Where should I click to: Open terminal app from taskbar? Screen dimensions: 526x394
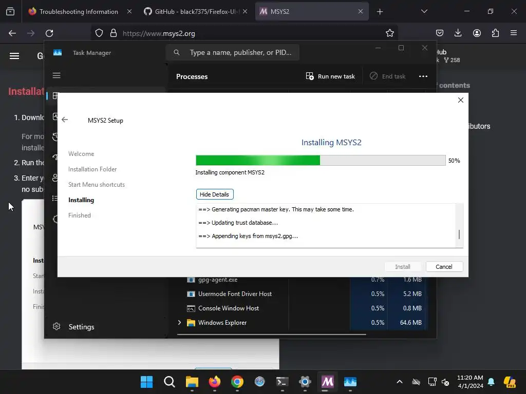pyautogui.click(x=282, y=382)
